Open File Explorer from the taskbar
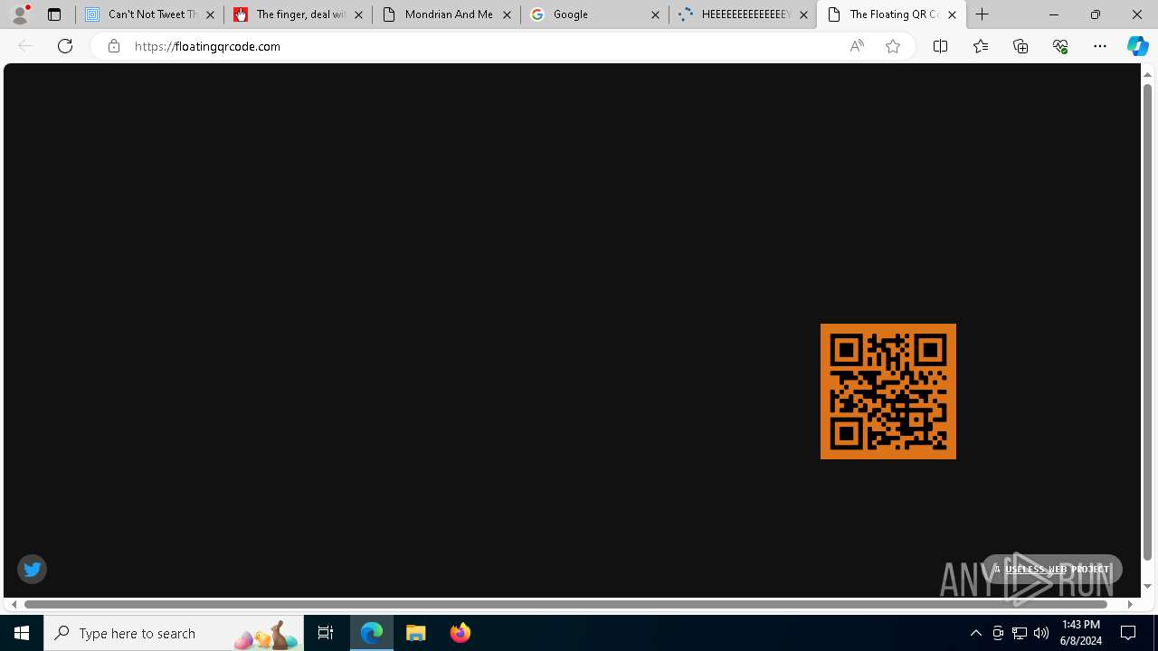Viewport: 1158px width, 651px height. [x=416, y=633]
